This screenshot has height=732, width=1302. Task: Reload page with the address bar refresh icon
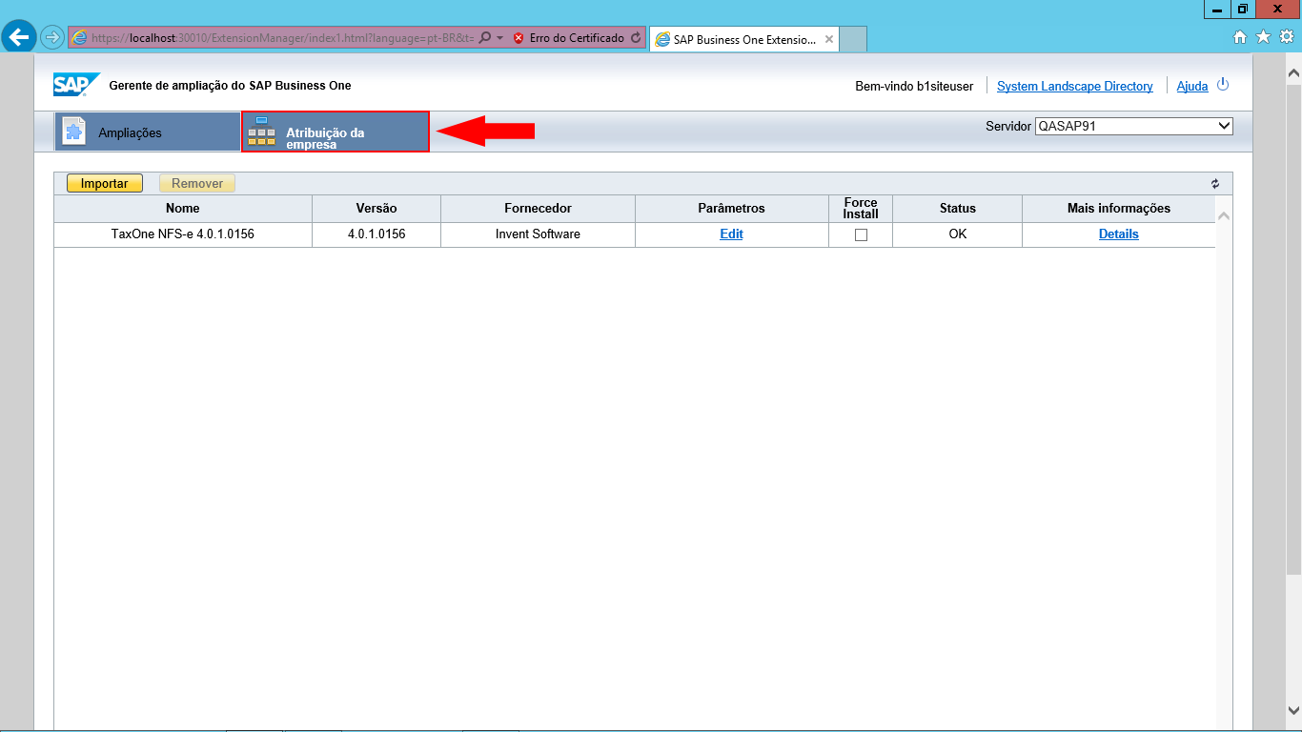636,38
